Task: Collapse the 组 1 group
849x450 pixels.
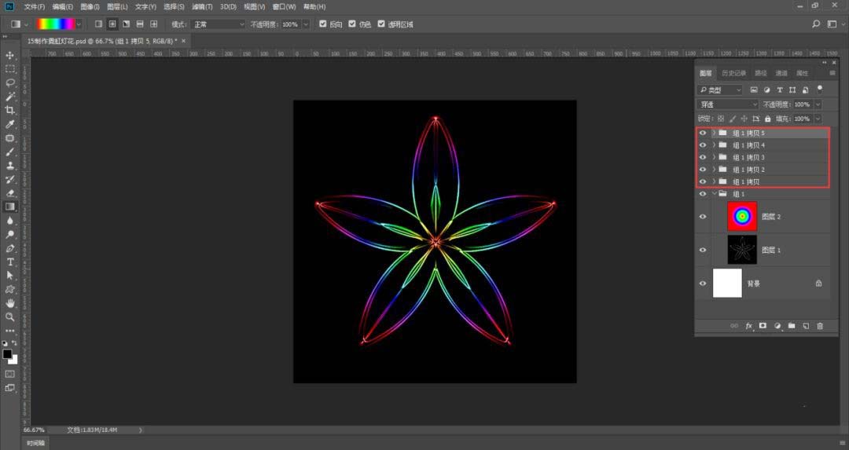Action: coord(714,194)
